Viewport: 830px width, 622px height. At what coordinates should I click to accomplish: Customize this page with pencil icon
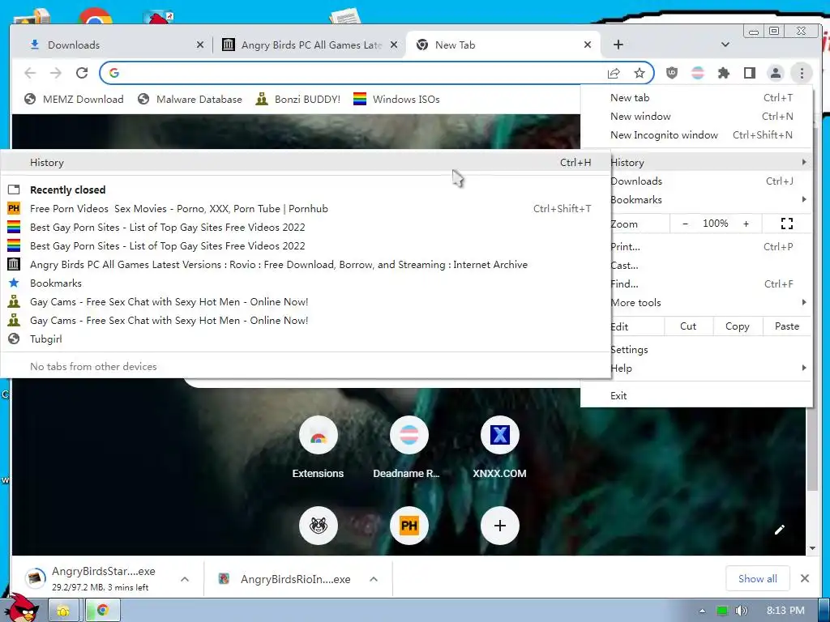779,530
